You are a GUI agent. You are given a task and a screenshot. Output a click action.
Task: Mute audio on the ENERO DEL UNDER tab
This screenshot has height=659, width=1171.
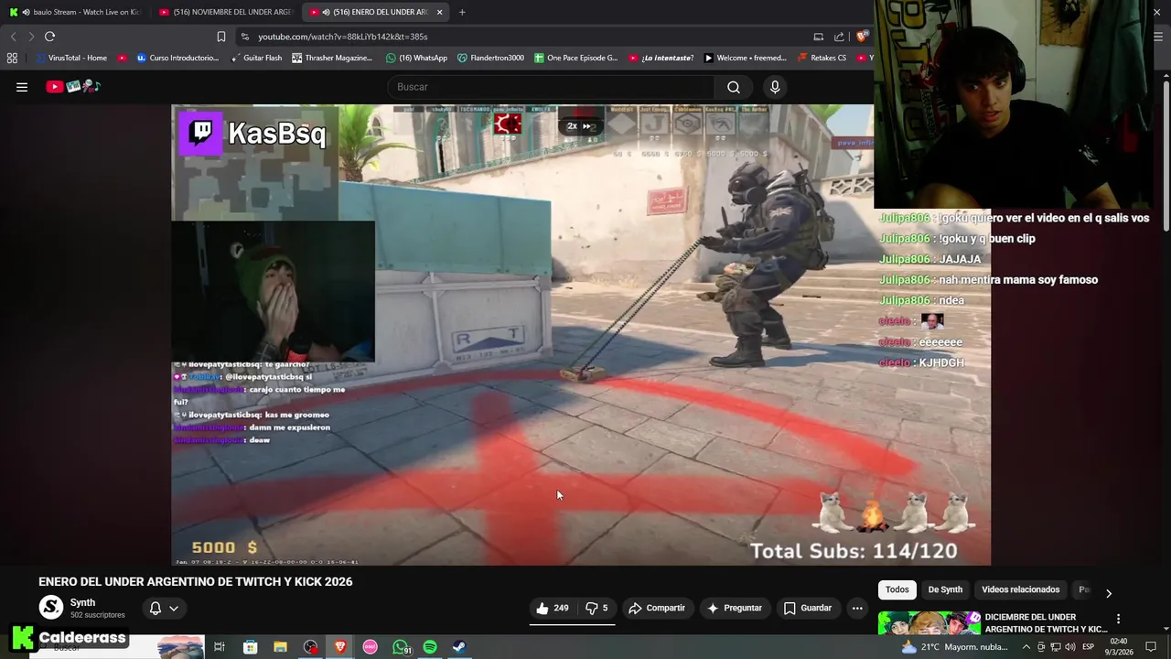327,12
